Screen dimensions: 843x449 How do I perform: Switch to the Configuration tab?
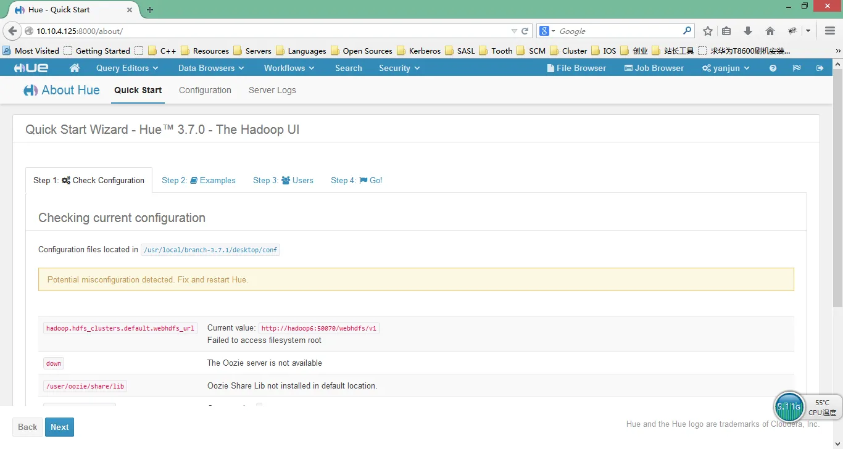205,90
